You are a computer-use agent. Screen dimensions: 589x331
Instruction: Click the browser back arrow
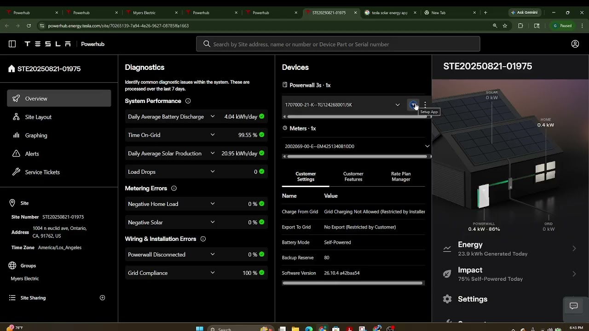(x=7, y=26)
